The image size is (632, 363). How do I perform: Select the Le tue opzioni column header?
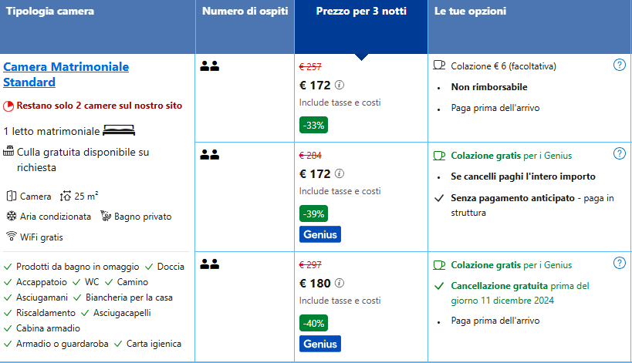(469, 12)
